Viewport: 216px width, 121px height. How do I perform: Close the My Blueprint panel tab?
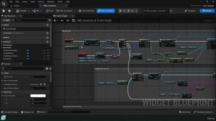click(x=21, y=16)
